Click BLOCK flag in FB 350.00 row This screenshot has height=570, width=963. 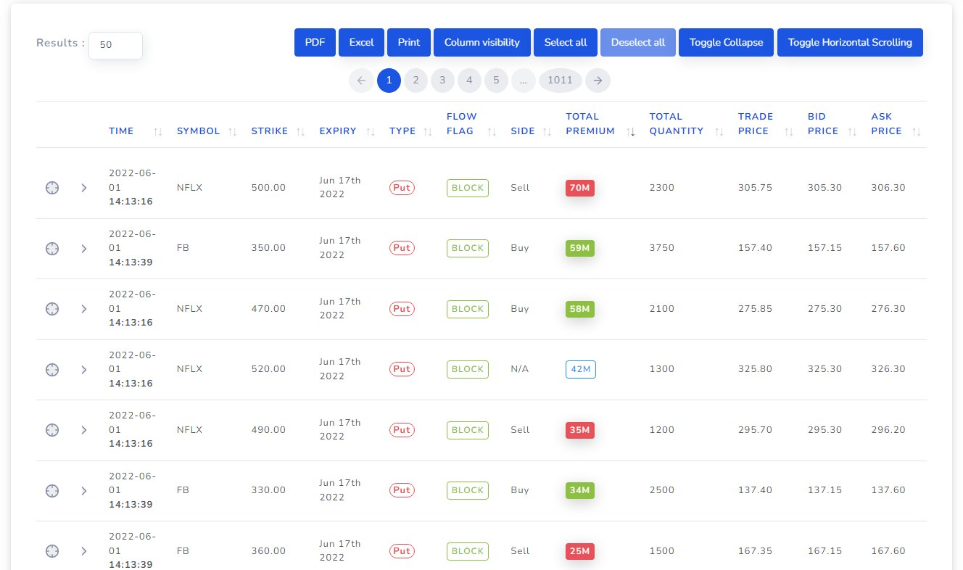pyautogui.click(x=468, y=248)
